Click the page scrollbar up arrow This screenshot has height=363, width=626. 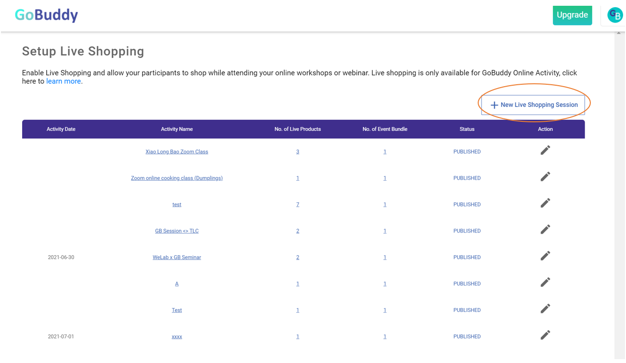pyautogui.click(x=619, y=33)
